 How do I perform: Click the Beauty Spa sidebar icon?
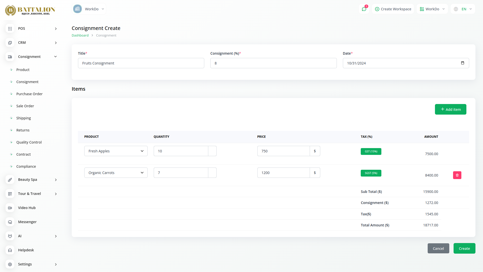(x=10, y=180)
